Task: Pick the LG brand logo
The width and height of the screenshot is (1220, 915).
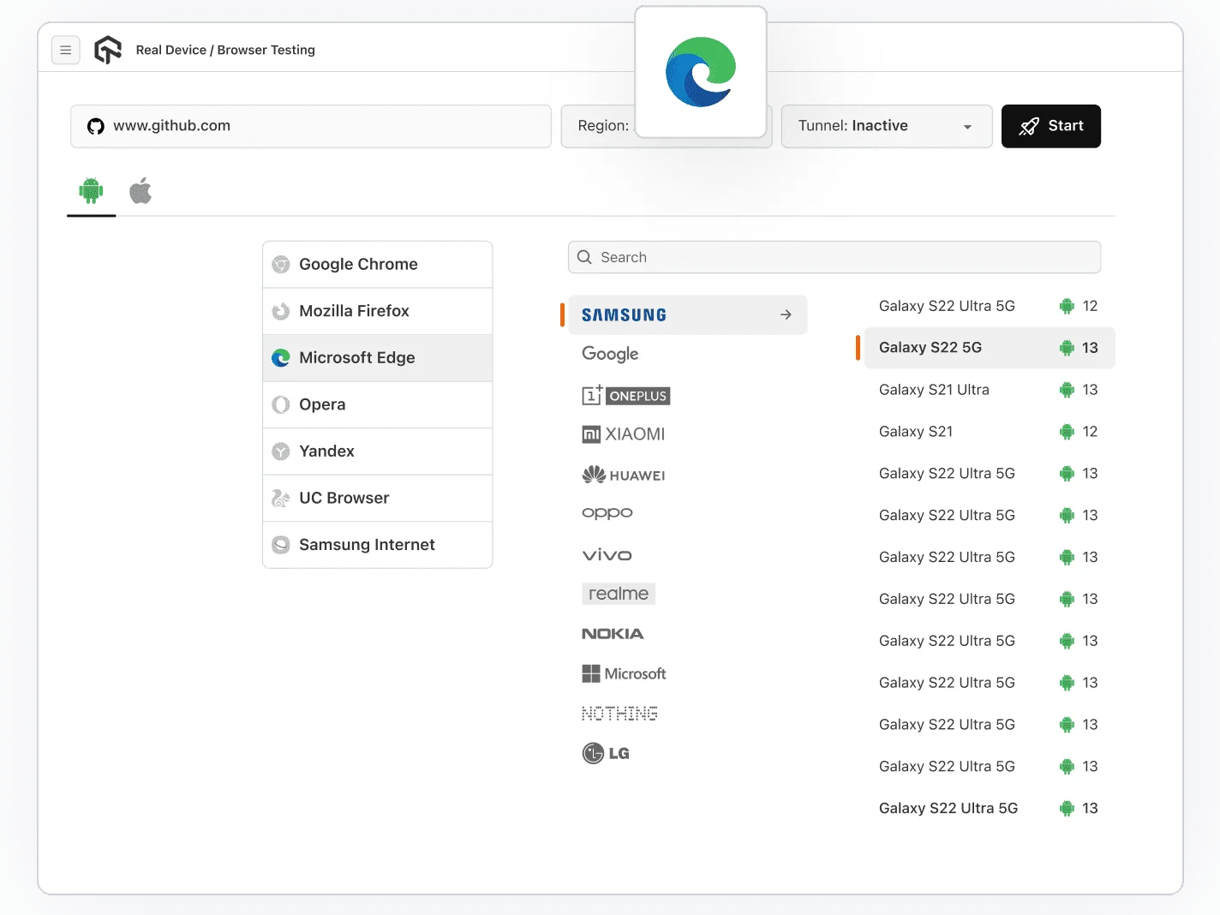Action: [606, 754]
